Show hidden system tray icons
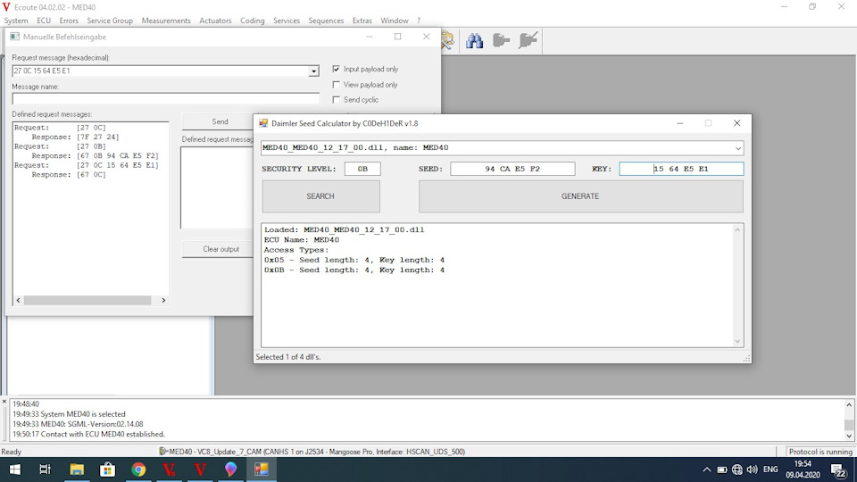 point(707,470)
